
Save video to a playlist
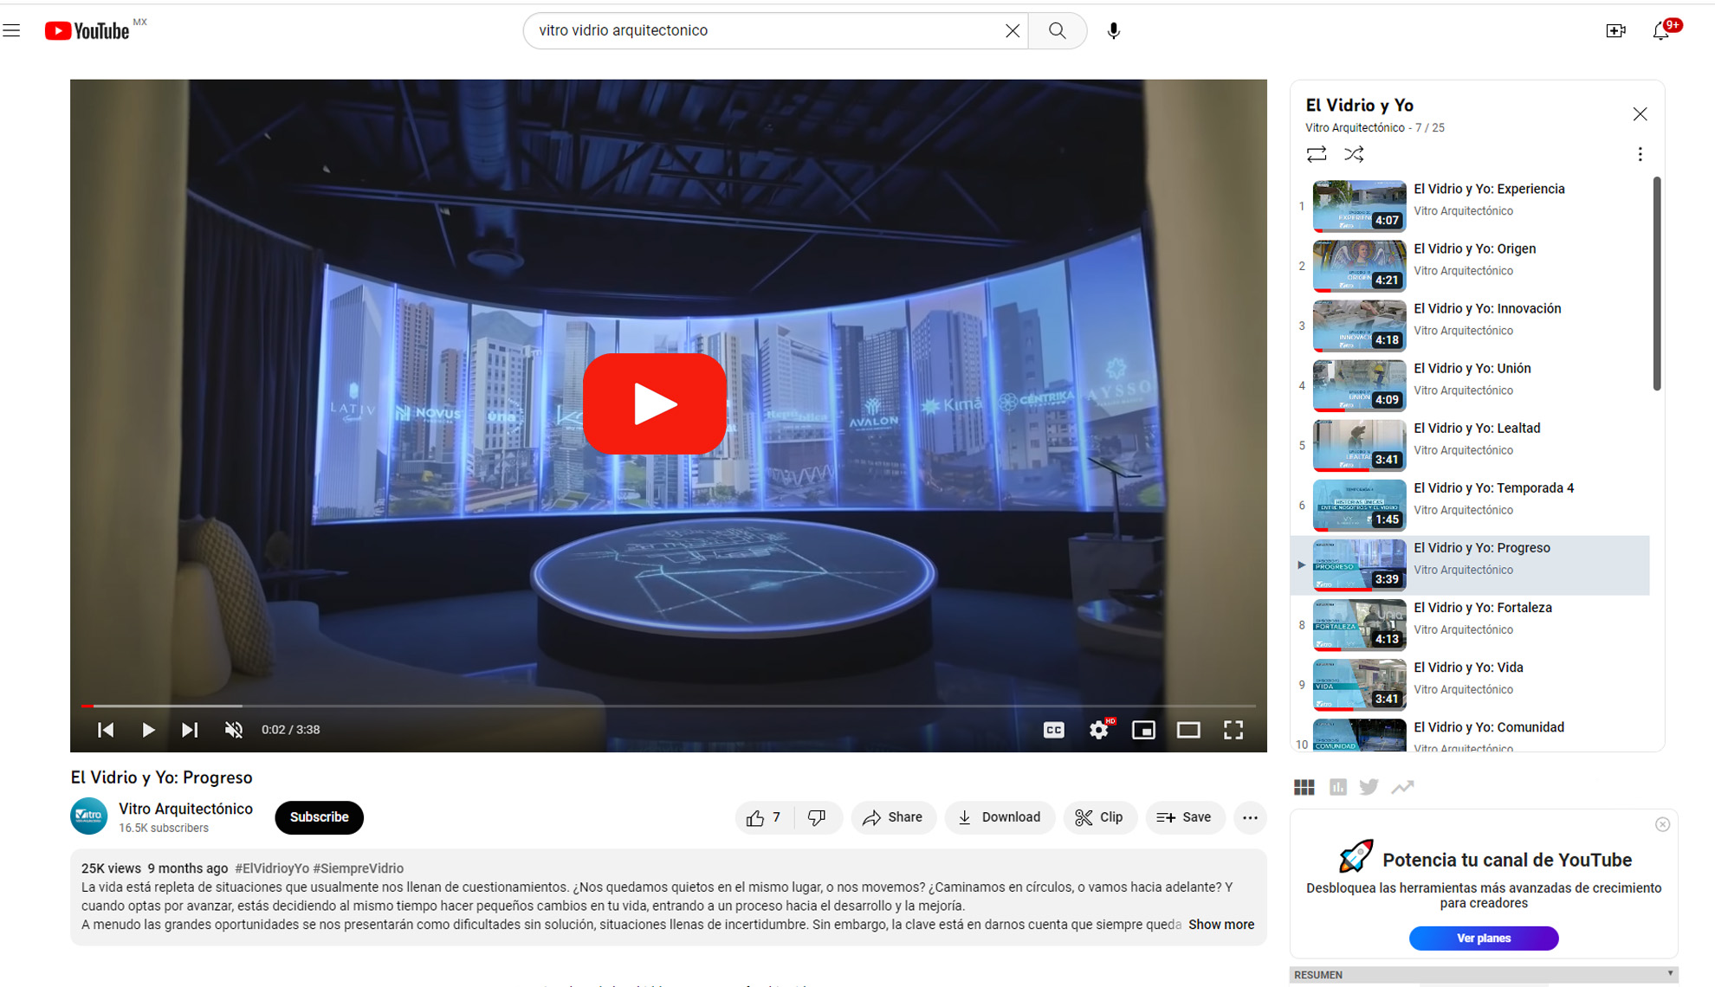[1185, 817]
